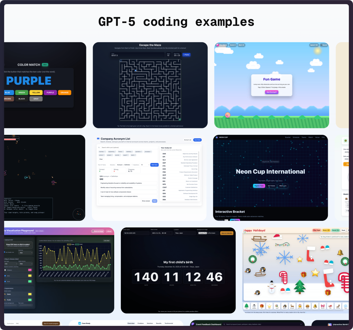Image resolution: width=353 pixels, height=330 pixels.
Task: Open Teams in the Neon Cup navigation
Action: pyautogui.click(x=304, y=137)
